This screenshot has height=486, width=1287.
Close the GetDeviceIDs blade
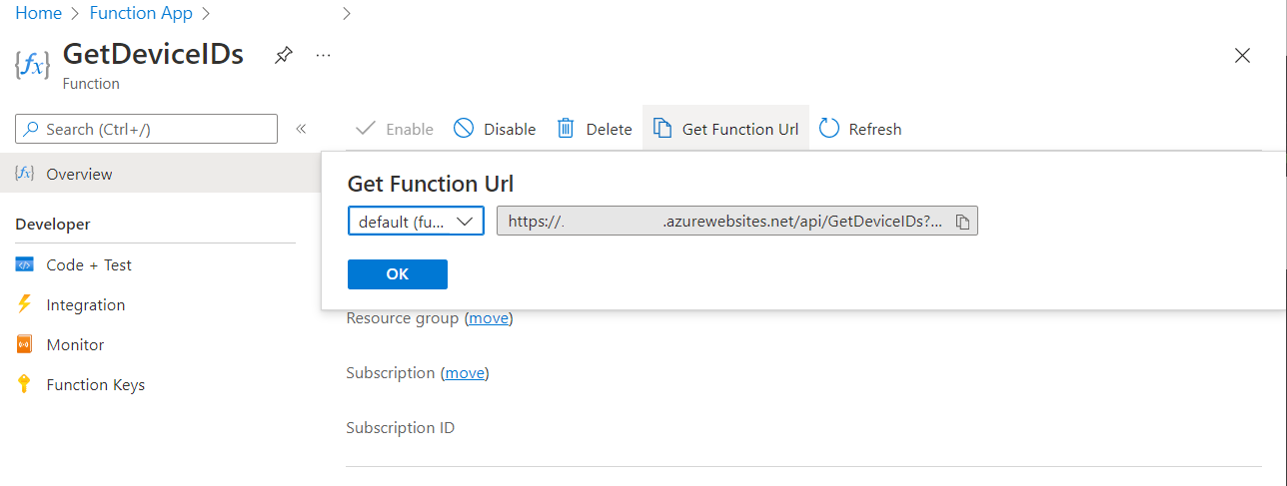[x=1242, y=56]
